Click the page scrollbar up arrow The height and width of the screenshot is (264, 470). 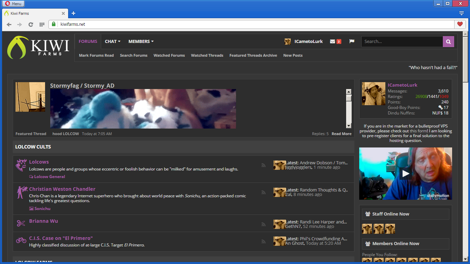coord(465,34)
